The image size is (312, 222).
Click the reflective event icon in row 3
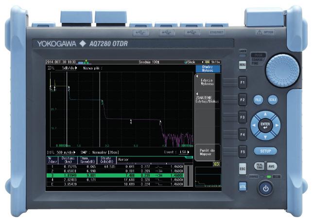(159, 175)
